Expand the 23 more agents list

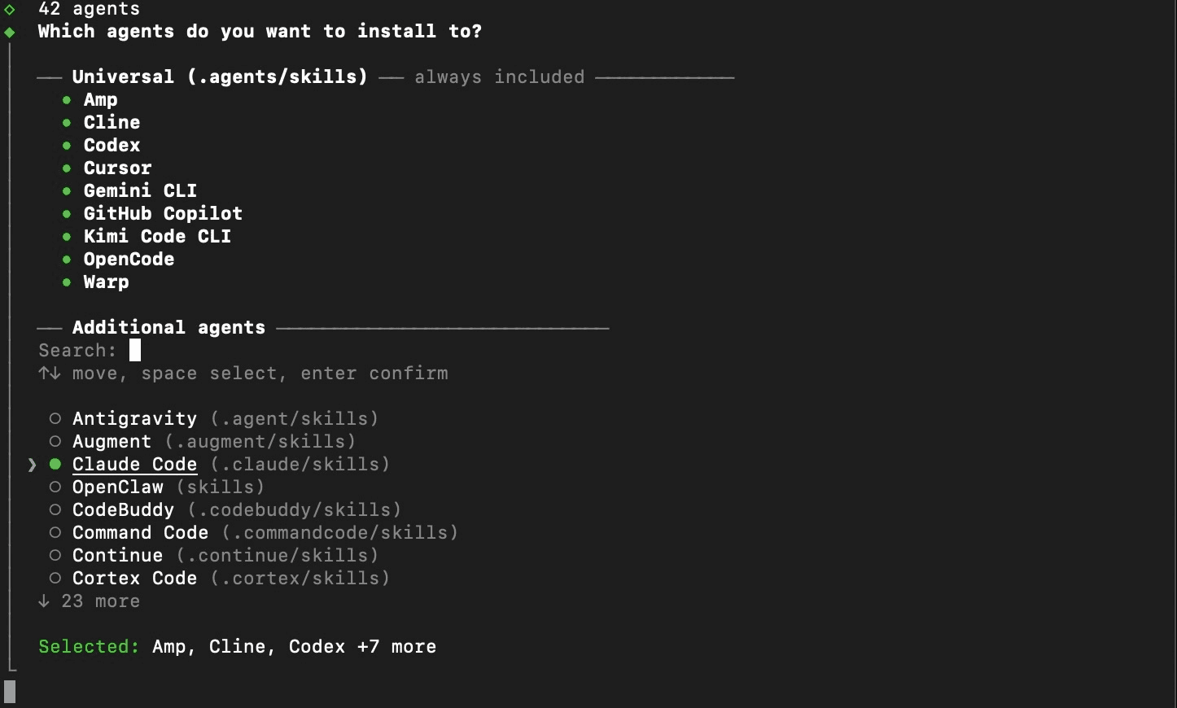(x=99, y=601)
